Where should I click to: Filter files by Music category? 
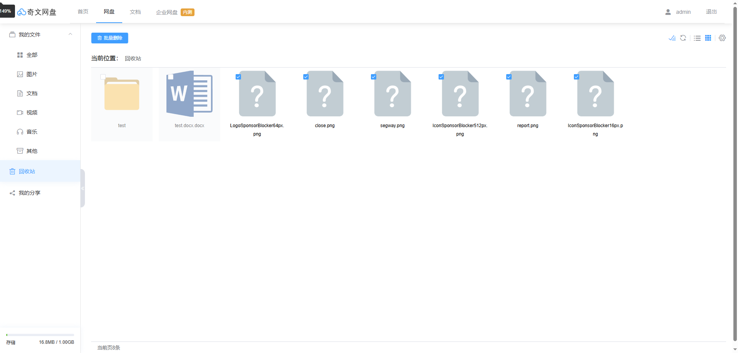pyautogui.click(x=32, y=132)
